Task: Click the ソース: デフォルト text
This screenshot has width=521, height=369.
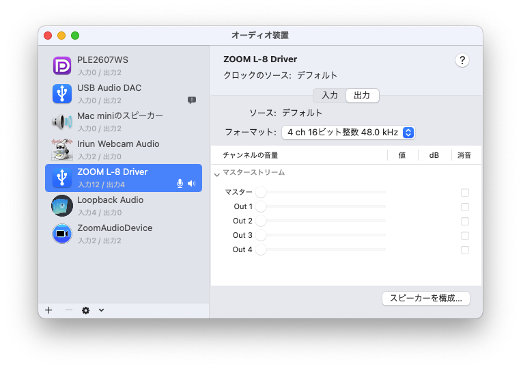Action: [285, 113]
